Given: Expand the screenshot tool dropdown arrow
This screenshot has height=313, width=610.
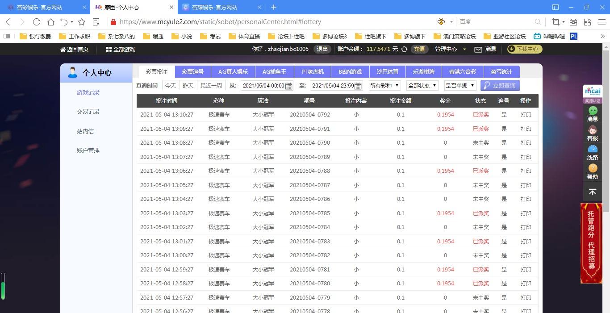Looking at the screenshot, I should pyautogui.click(x=564, y=22).
